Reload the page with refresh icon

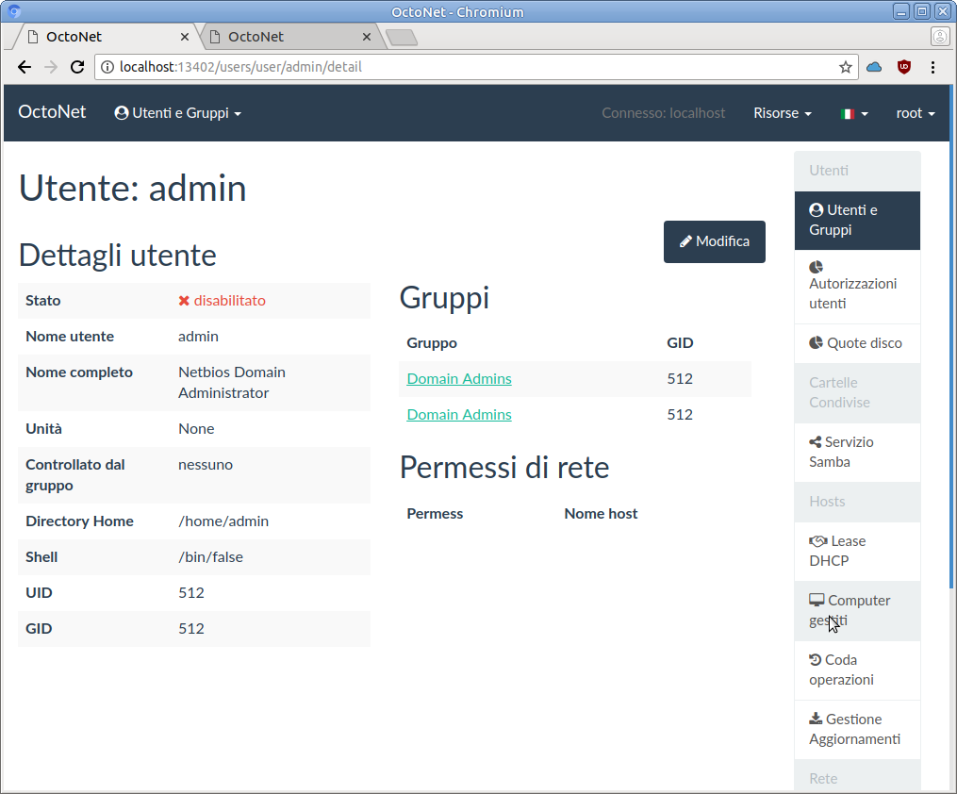77,67
